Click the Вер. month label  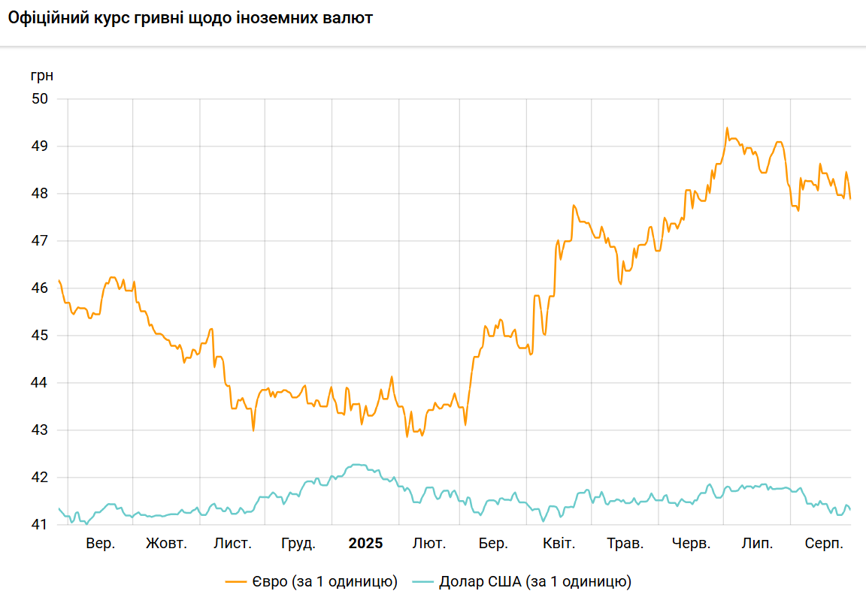101,544
